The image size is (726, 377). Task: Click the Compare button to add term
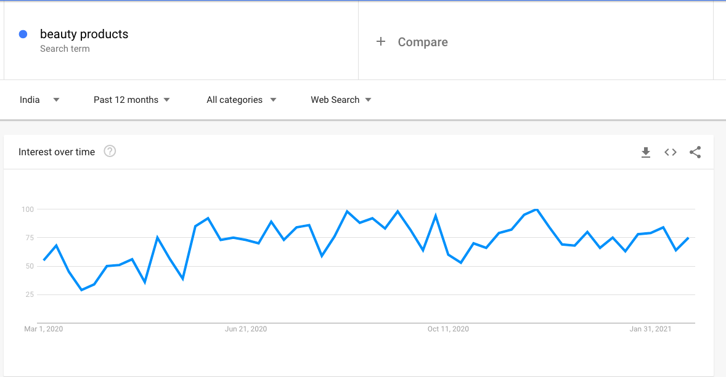pos(423,42)
